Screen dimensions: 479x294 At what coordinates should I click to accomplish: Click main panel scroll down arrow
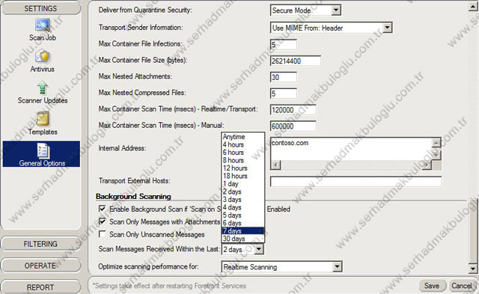pos(473,269)
